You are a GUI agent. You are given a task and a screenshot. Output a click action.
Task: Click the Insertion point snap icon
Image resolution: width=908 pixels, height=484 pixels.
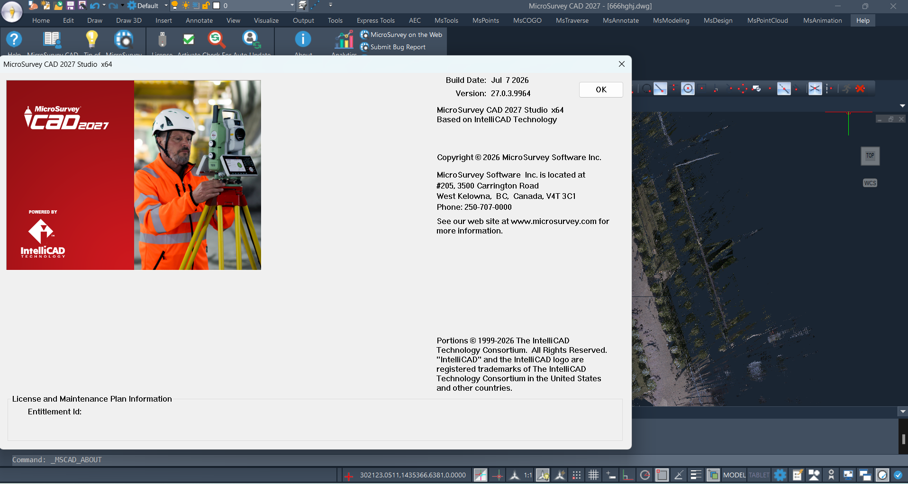coord(756,89)
